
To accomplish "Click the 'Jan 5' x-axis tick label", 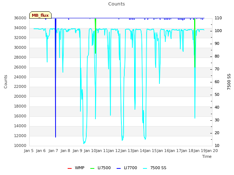I will click(29, 151).
